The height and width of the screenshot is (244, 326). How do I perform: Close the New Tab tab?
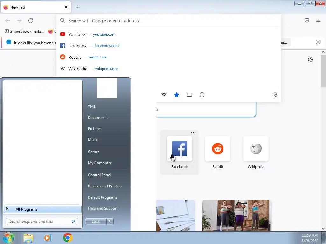[x=66, y=7]
